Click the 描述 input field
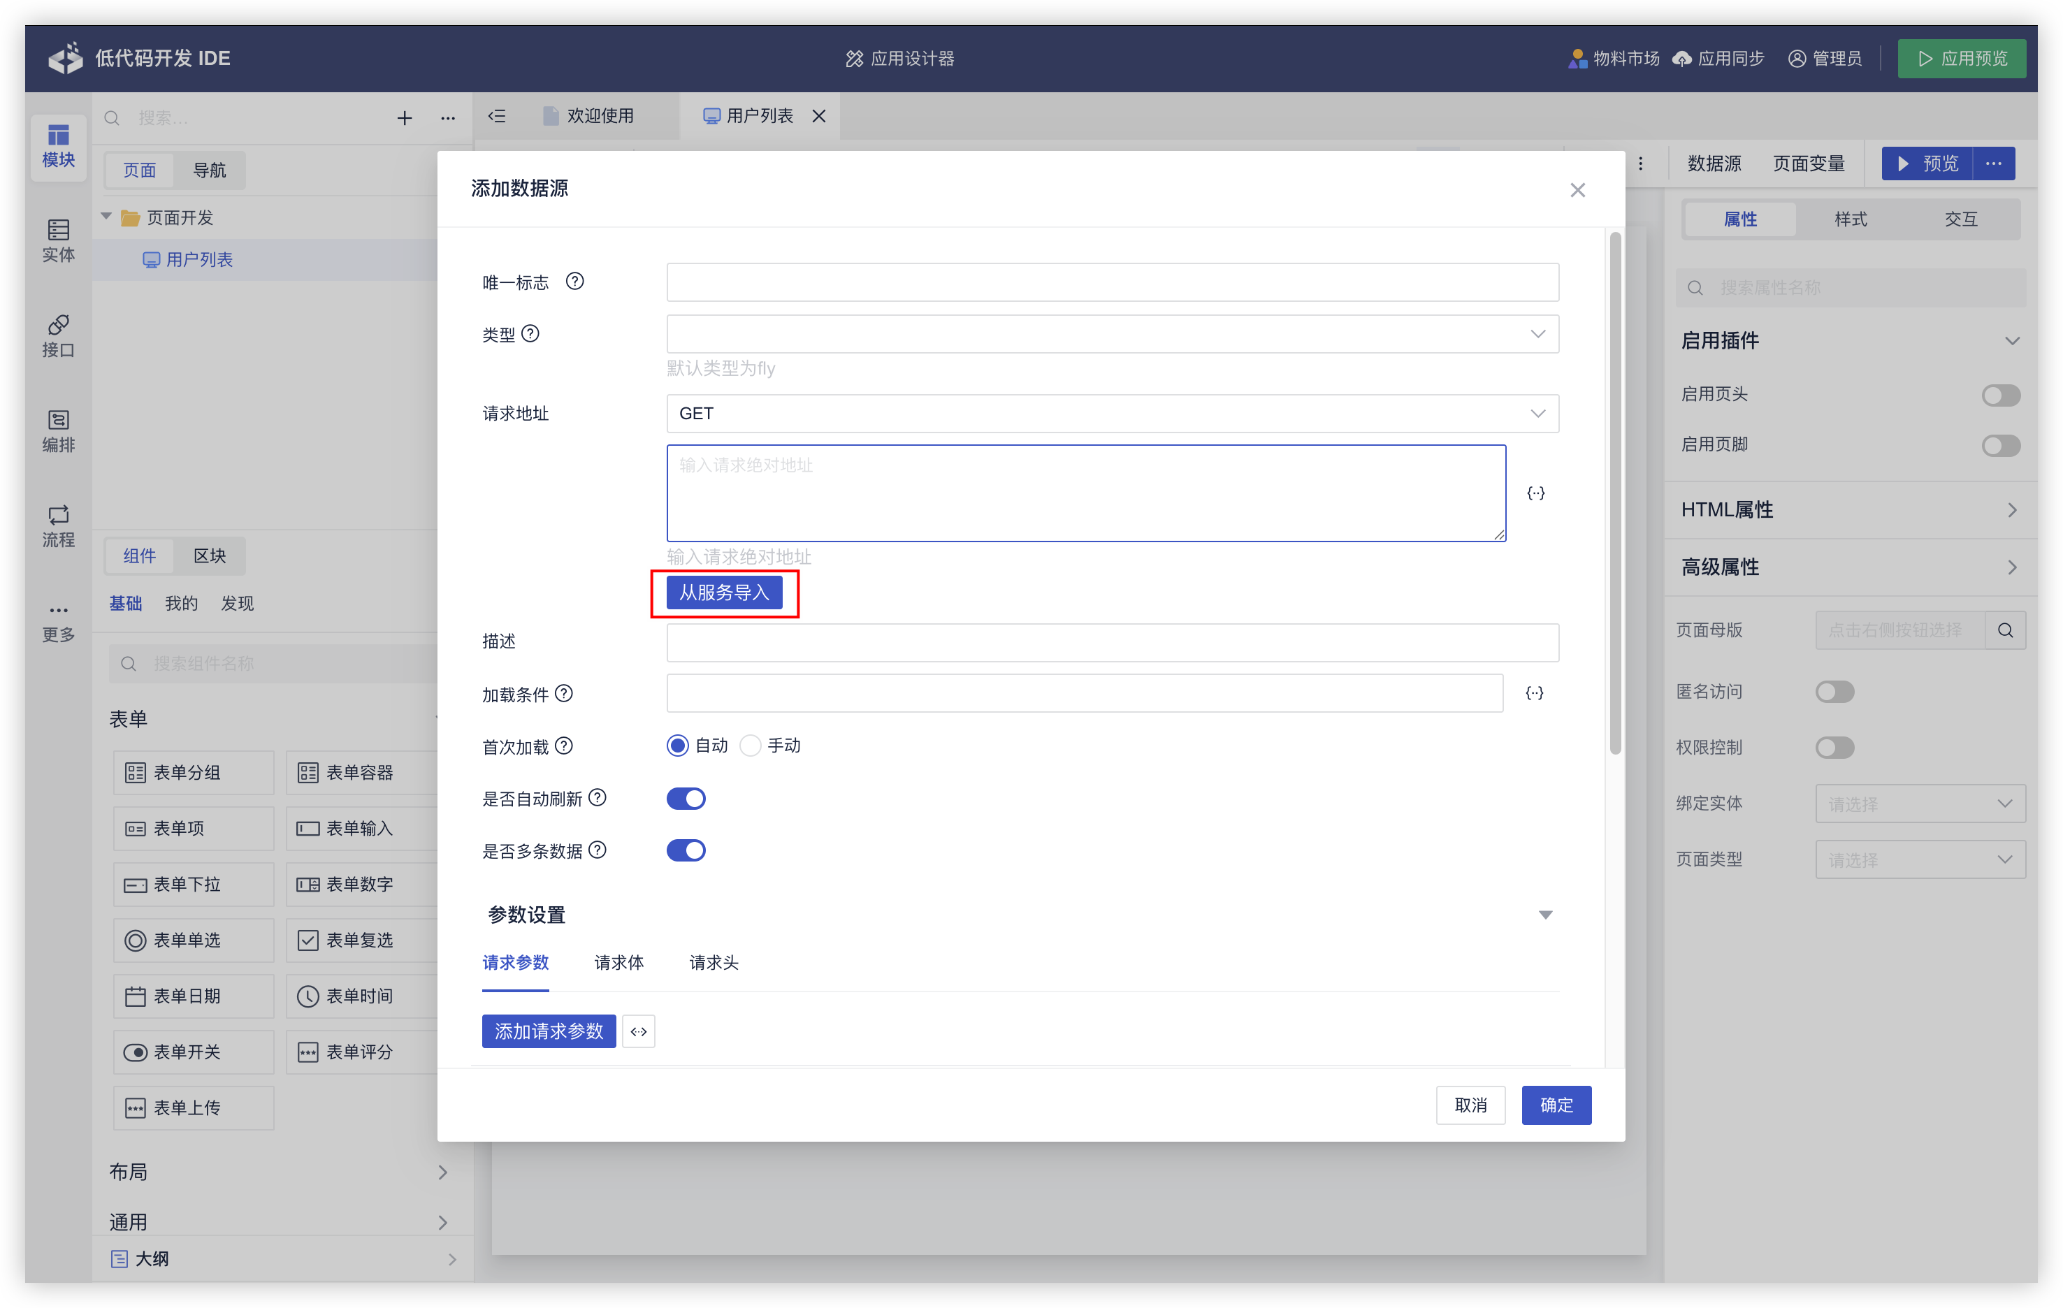The image size is (2063, 1308). (1112, 642)
